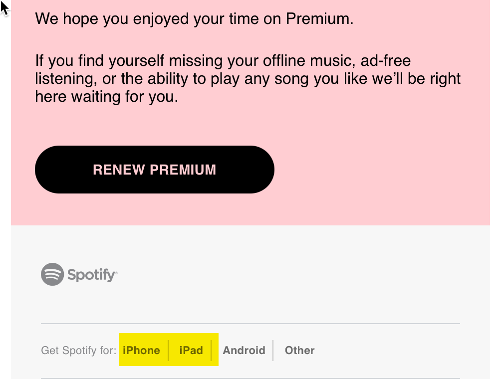This screenshot has width=500, height=379.
Task: Click the circular Spotify logo icon
Action: pos(52,274)
